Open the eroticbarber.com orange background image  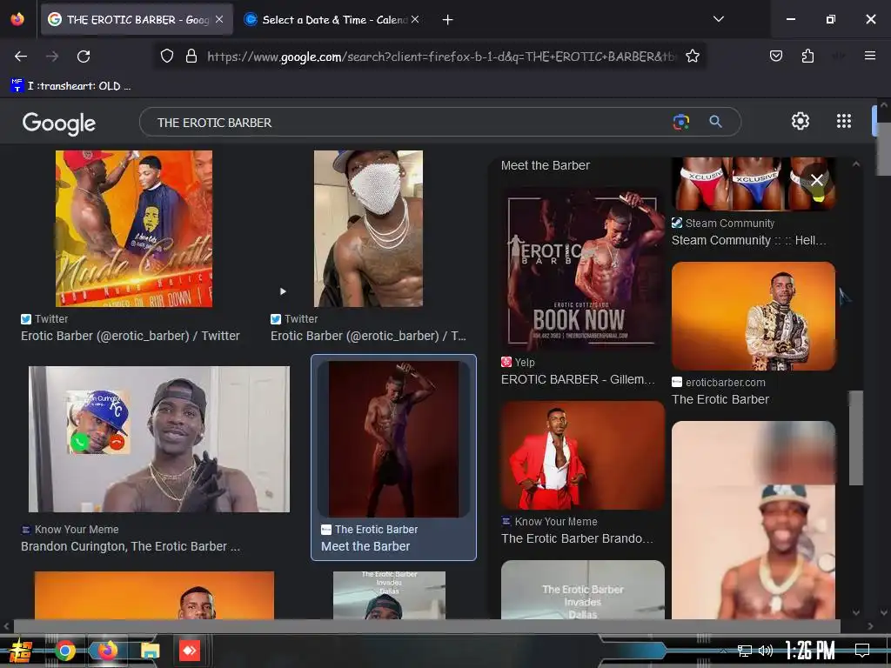tap(754, 316)
